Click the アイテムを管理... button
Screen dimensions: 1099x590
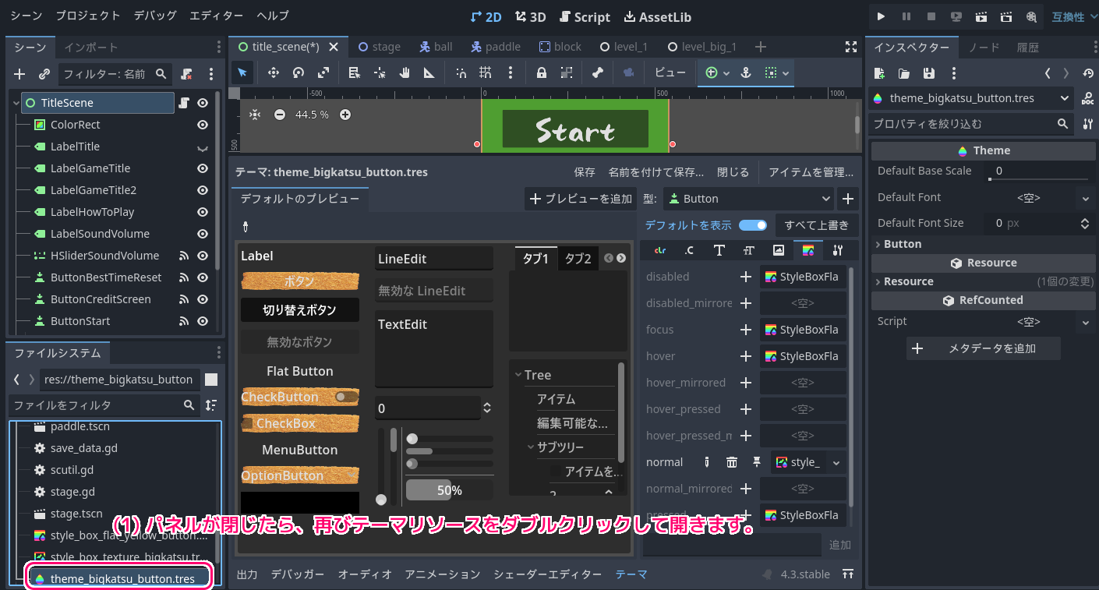pos(811,172)
